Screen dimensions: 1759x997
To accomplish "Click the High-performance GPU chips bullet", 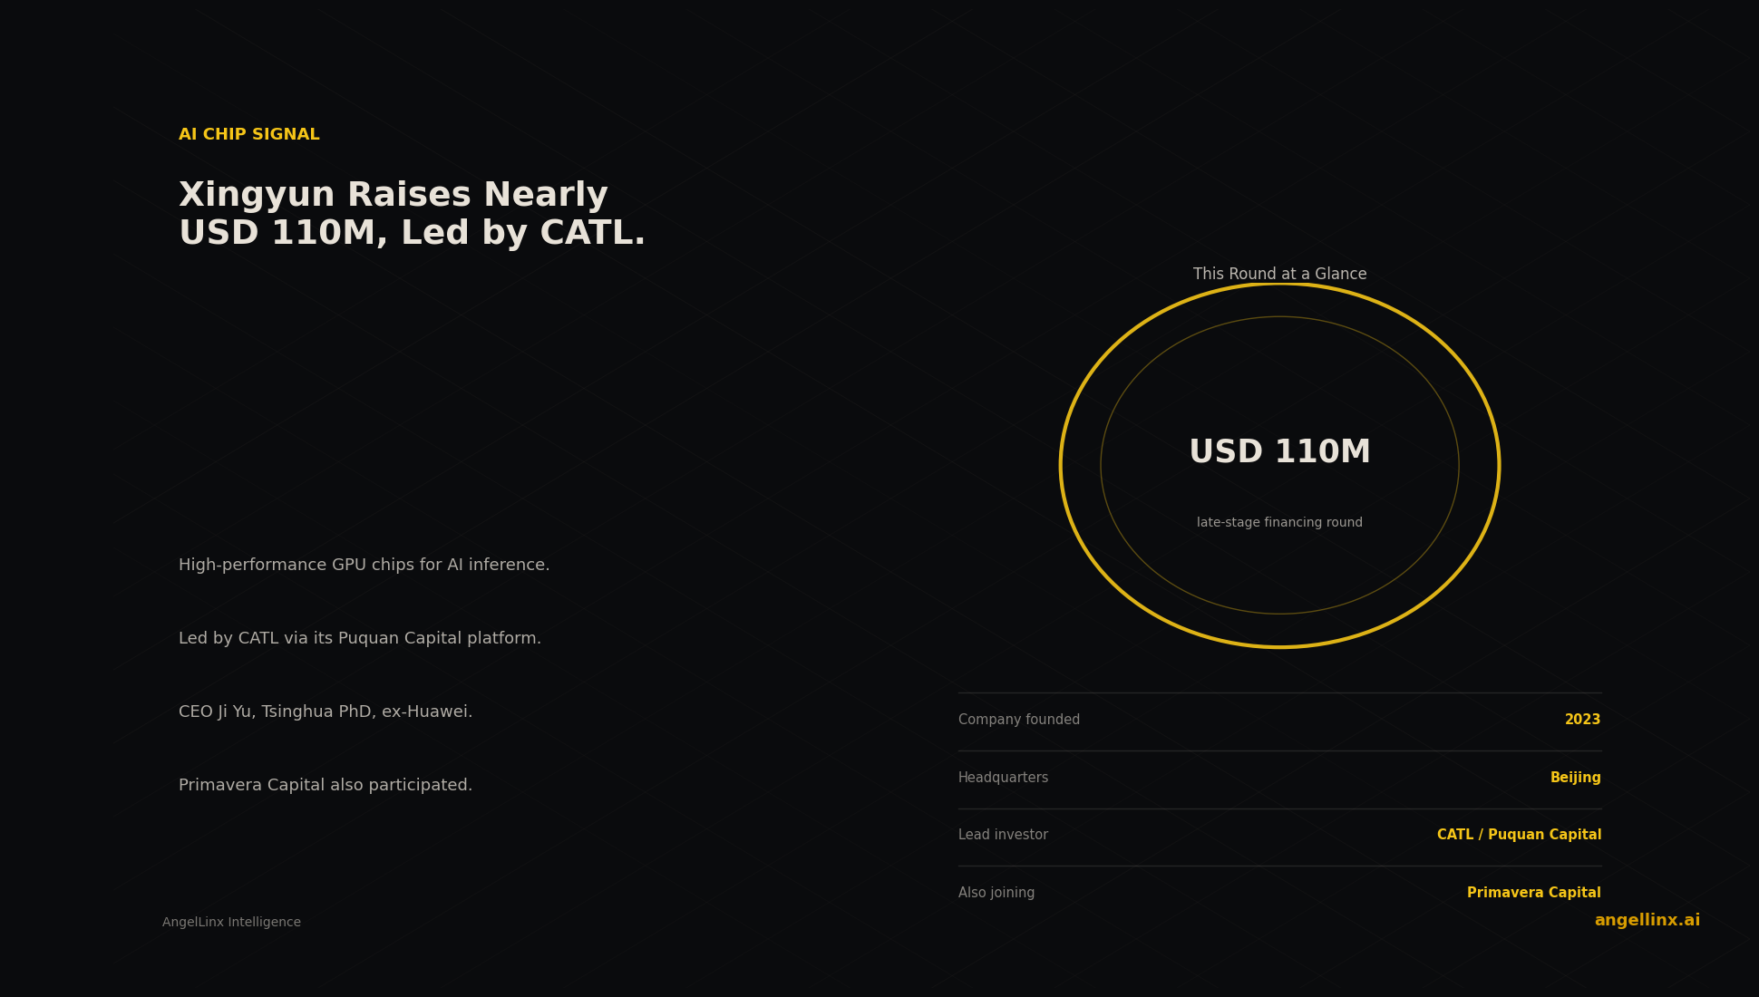I will click(364, 566).
